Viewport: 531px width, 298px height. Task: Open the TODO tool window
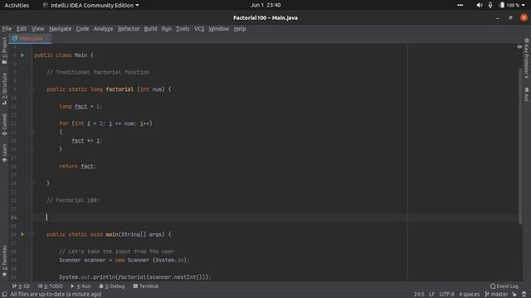point(51,286)
